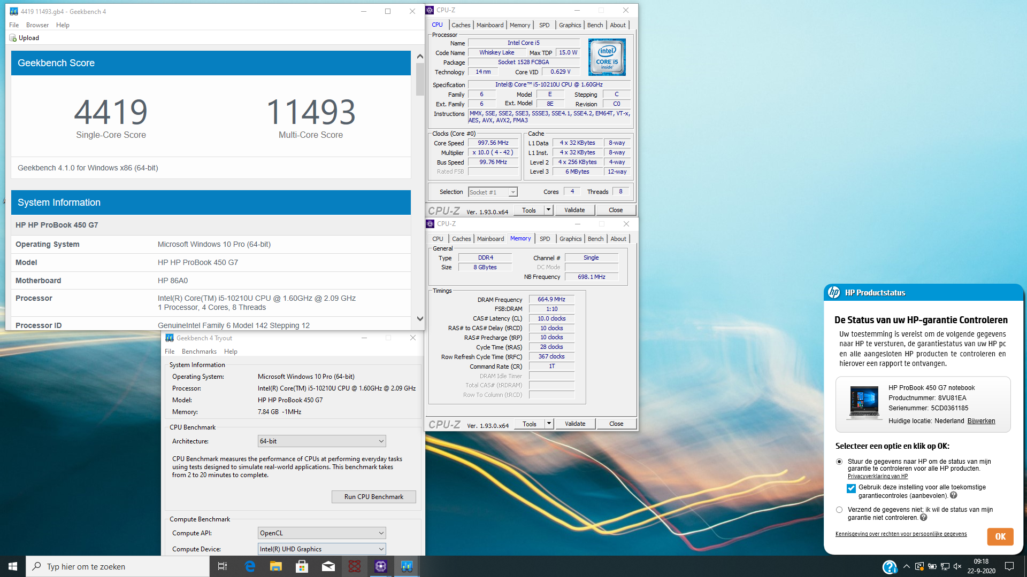The image size is (1027, 577).
Task: Click the red knot app icon in taskbar
Action: coord(355,566)
